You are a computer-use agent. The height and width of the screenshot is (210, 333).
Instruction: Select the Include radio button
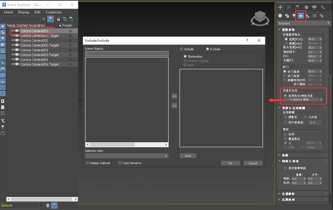click(182, 49)
